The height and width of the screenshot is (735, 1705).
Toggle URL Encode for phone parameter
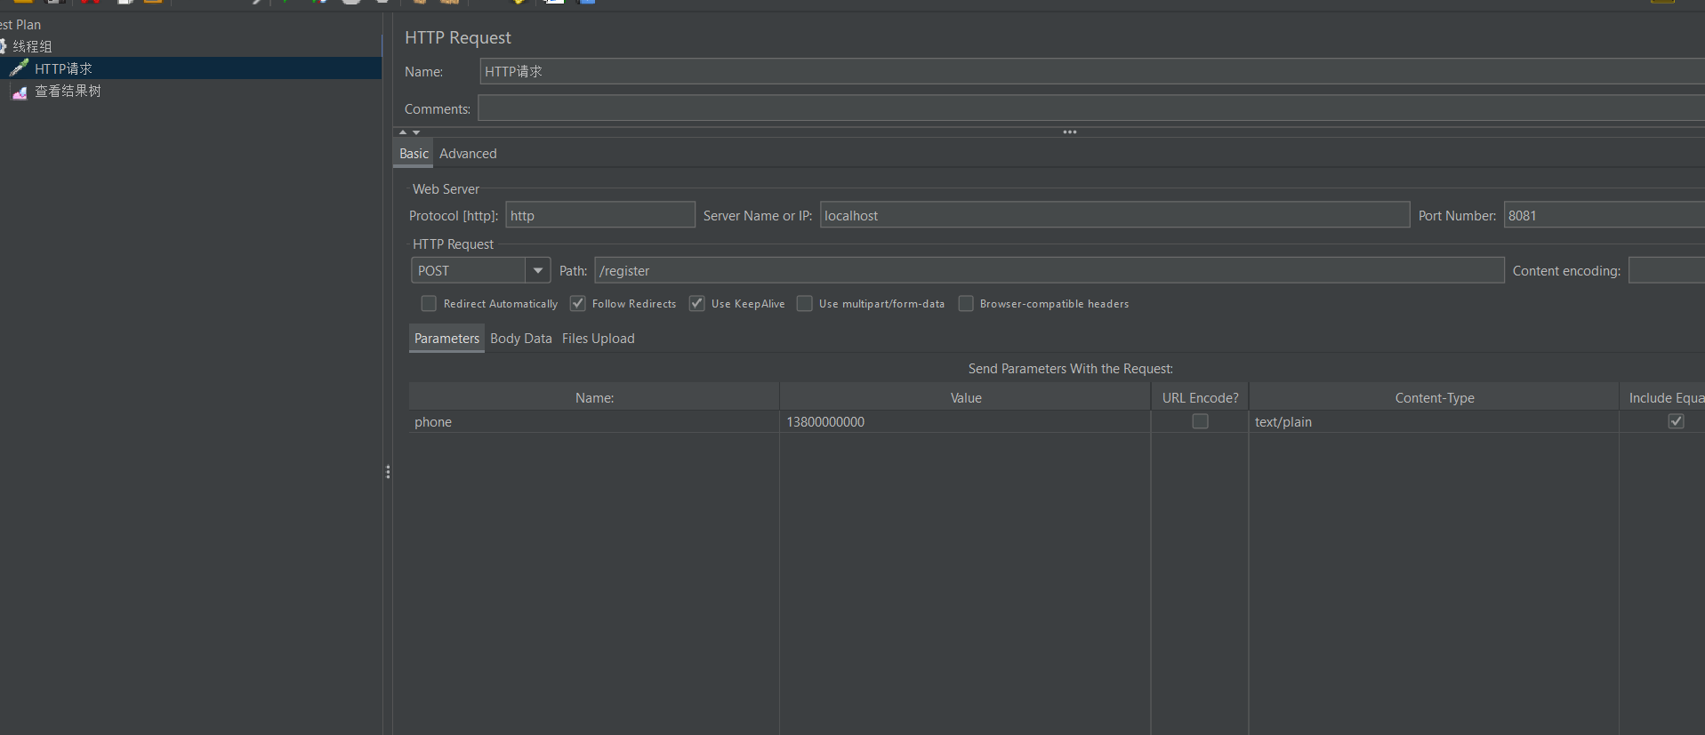coord(1201,421)
